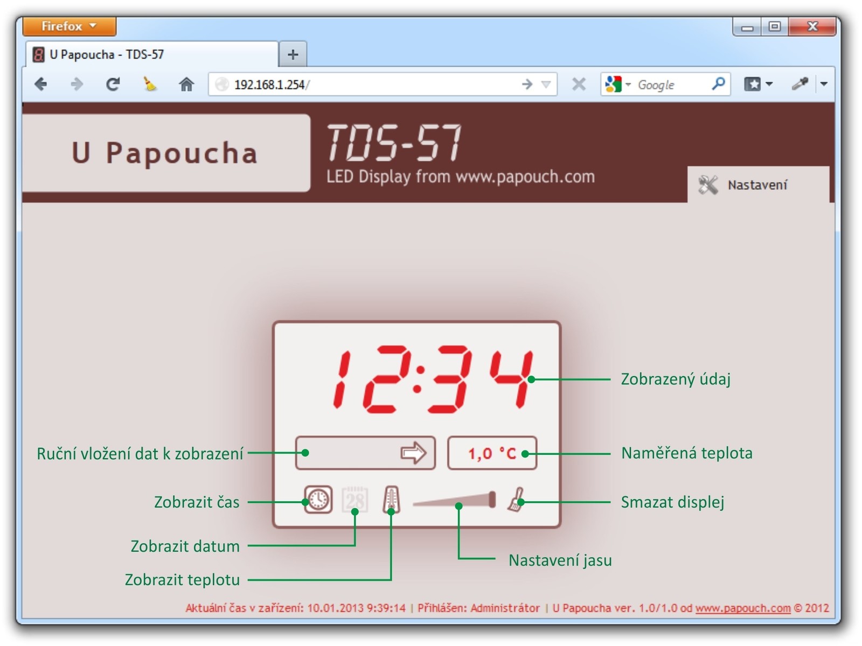Expand the search engine selector dropdown
Viewport: 862px width, 646px height.
(x=617, y=85)
